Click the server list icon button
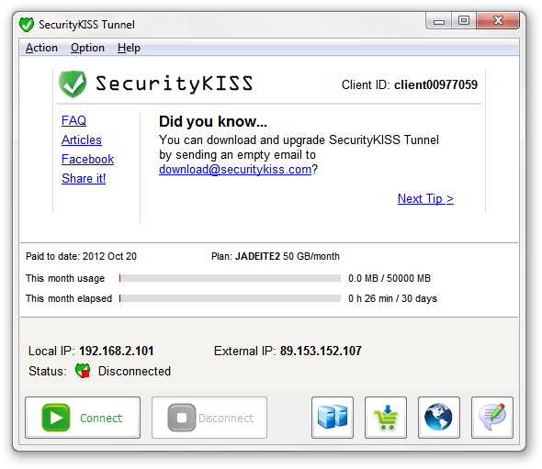 coord(333,418)
